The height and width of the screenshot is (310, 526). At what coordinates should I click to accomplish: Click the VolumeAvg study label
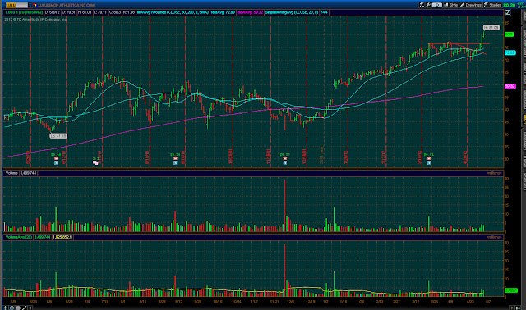pyautogui.click(x=19, y=237)
